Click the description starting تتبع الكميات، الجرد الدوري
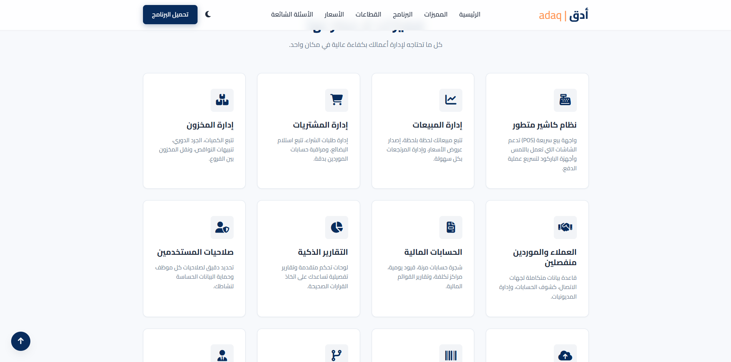 click(196, 149)
